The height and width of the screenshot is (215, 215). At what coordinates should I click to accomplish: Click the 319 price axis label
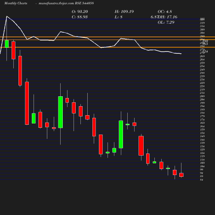[x=202, y=23]
